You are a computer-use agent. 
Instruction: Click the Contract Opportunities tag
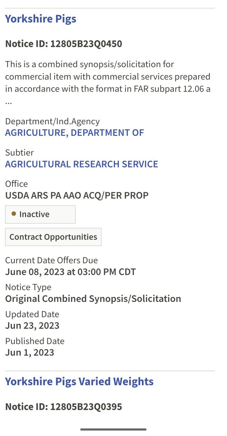pos(53,237)
